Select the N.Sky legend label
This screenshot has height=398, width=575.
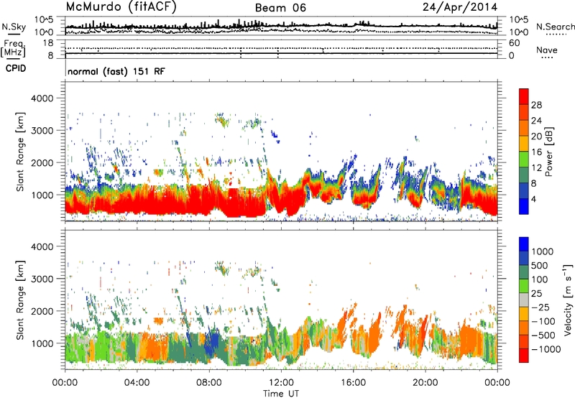(x=14, y=27)
